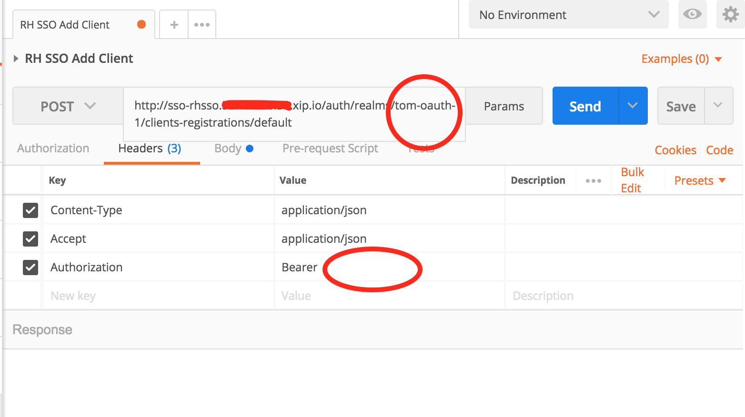Viewport: 745px width, 417px height.
Task: Click the new header Value input field
Action: 389,296
